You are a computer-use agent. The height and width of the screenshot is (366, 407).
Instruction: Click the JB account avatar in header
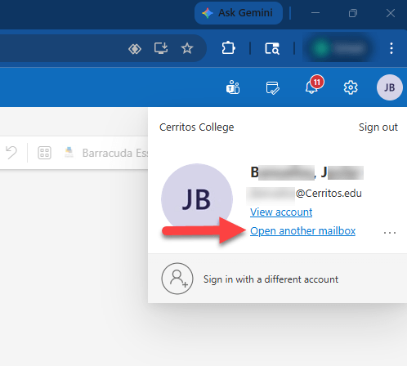pos(390,87)
